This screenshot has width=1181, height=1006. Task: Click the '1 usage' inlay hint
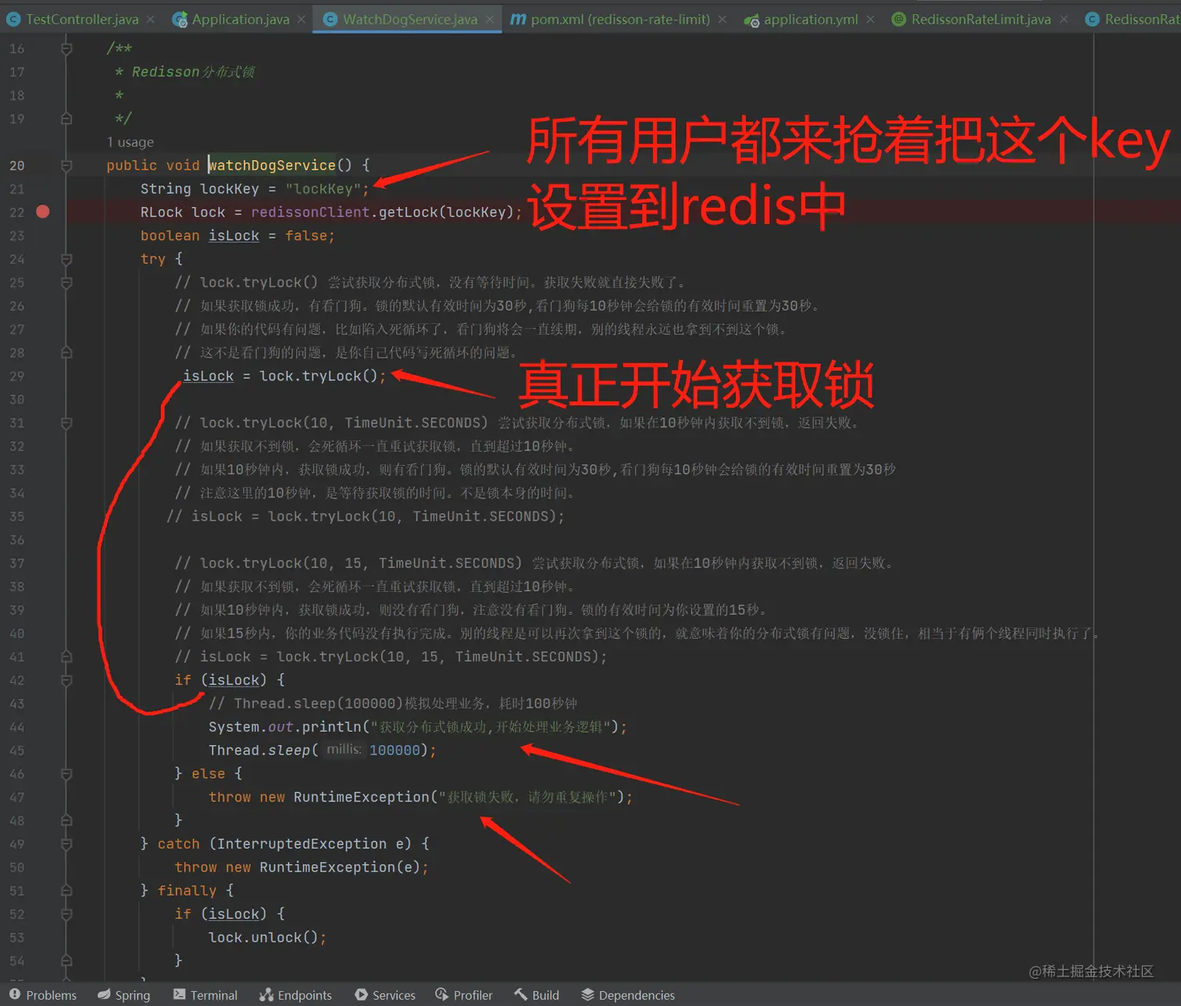pyautogui.click(x=130, y=142)
